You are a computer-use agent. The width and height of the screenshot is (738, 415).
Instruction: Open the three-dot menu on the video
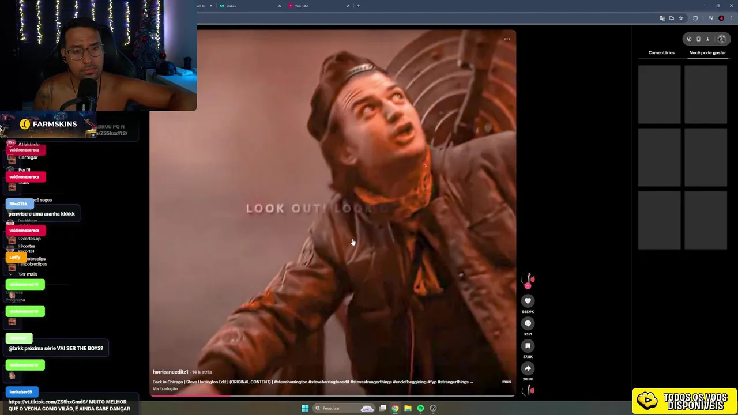coord(507,39)
